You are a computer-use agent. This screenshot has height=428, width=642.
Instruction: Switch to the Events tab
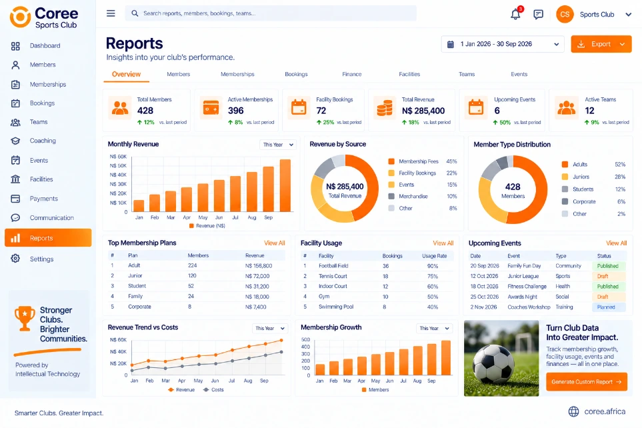519,74
